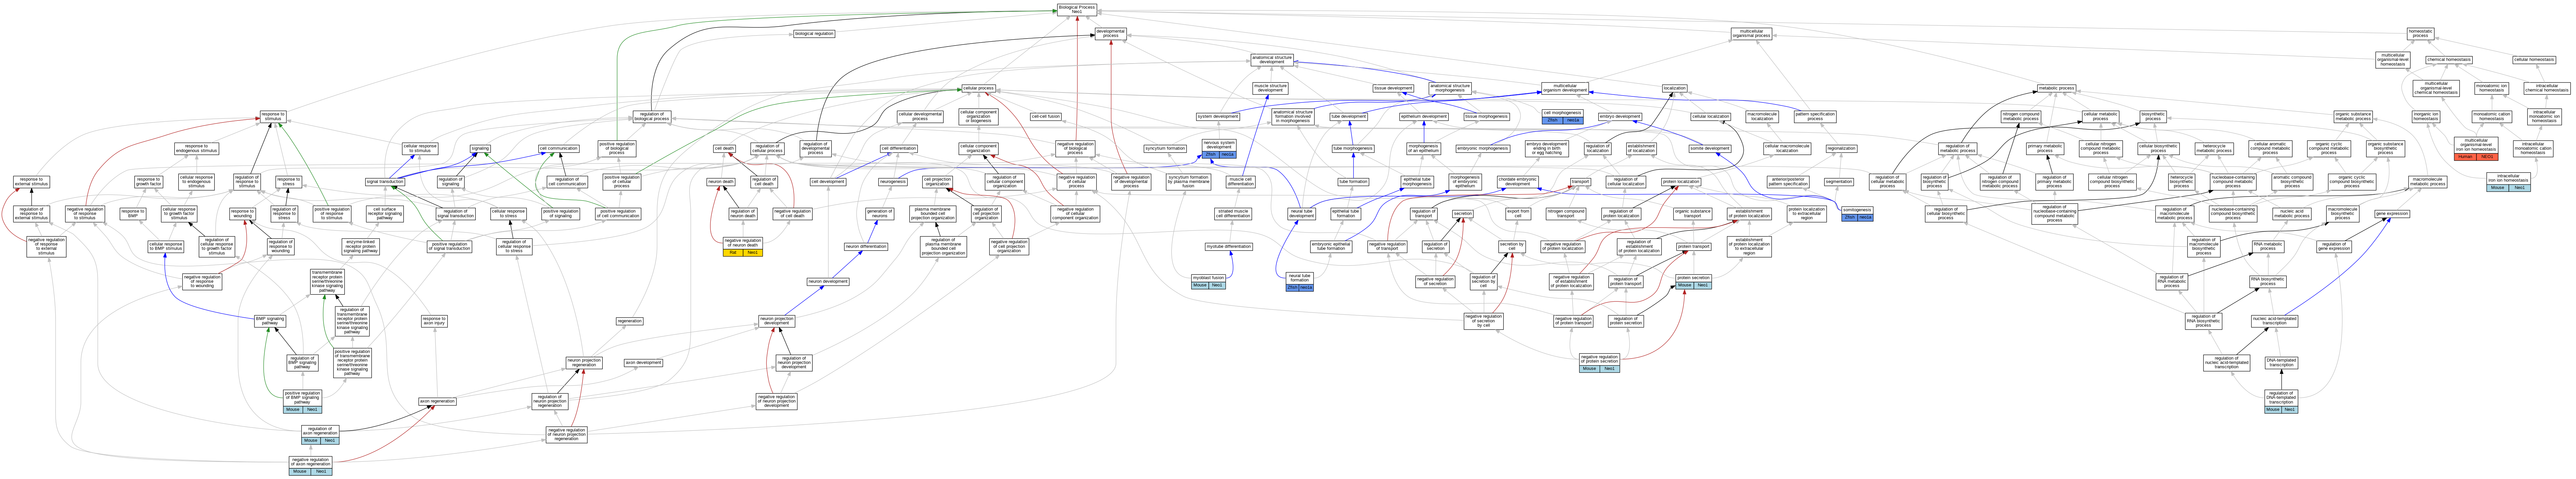This screenshot has width=2576, height=479.
Task: Click the tissue development node
Action: [x=1393, y=88]
